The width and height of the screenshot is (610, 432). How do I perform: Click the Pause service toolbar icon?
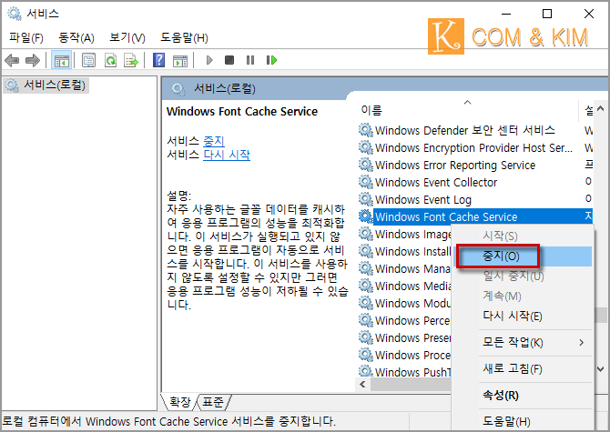tap(250, 60)
